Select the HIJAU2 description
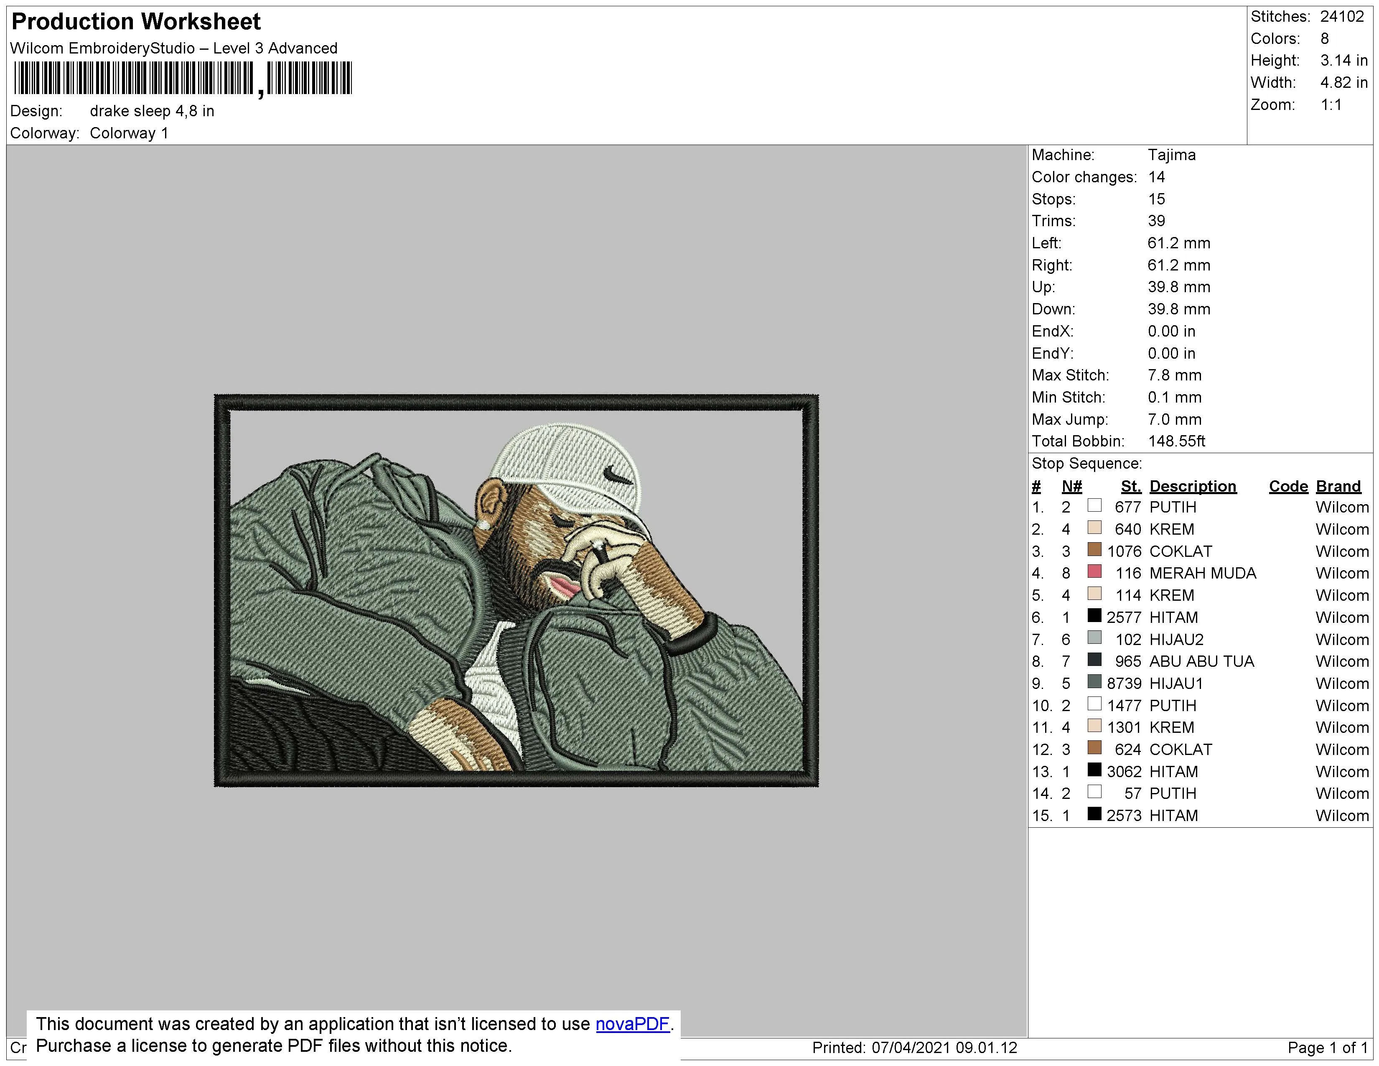 pyautogui.click(x=1176, y=640)
